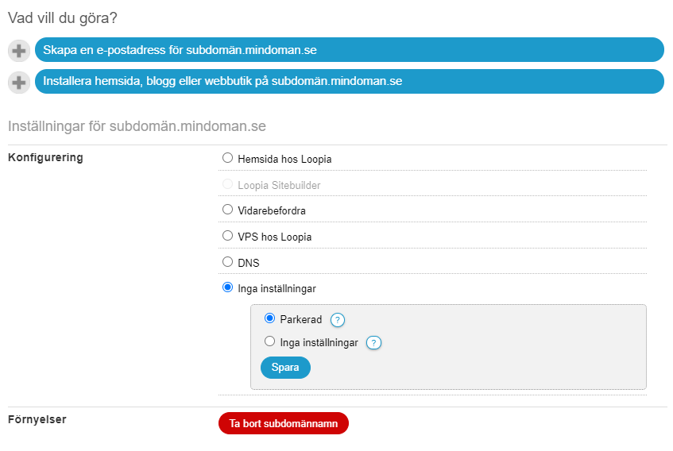Screen dimensions: 673x451
Task: Select the DNS configuration radio button
Action: [227, 261]
